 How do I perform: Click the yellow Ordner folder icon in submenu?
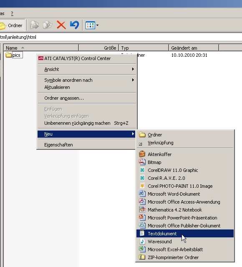142,135
